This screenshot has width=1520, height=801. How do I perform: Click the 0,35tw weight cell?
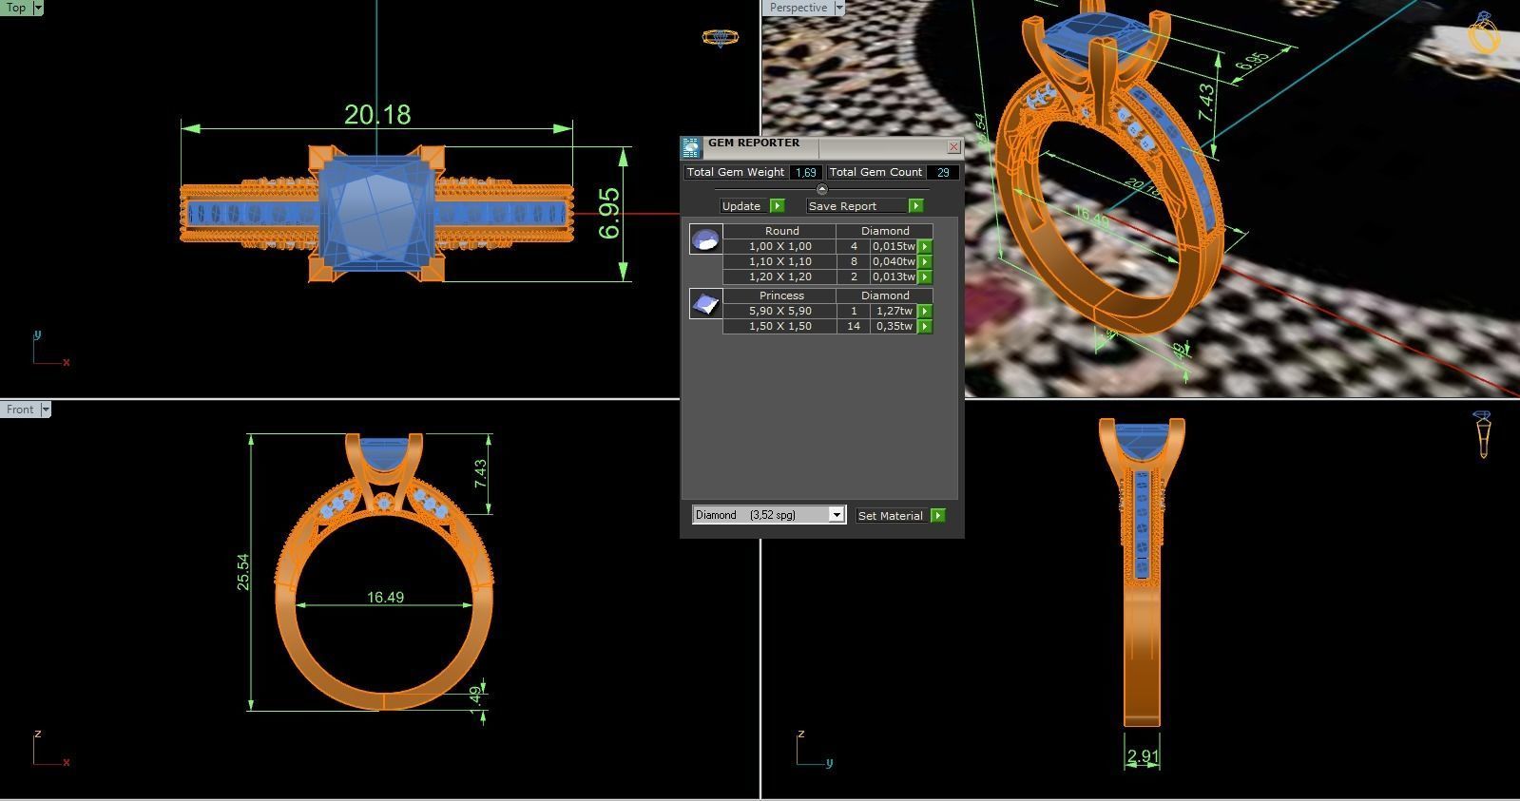894,326
